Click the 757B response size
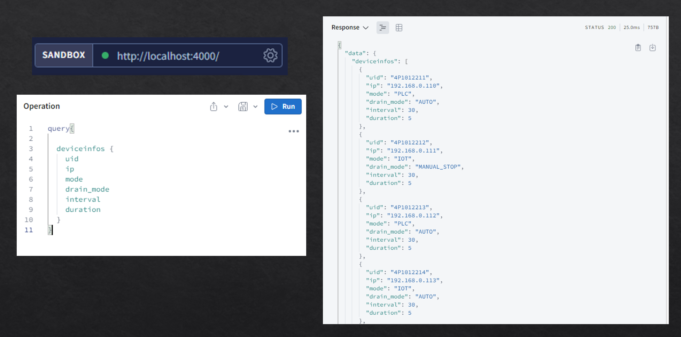 653,28
